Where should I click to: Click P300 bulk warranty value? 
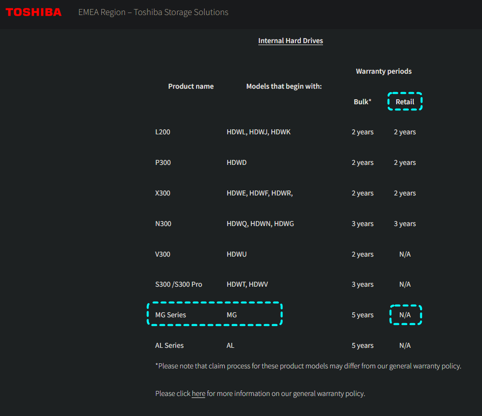[363, 162]
